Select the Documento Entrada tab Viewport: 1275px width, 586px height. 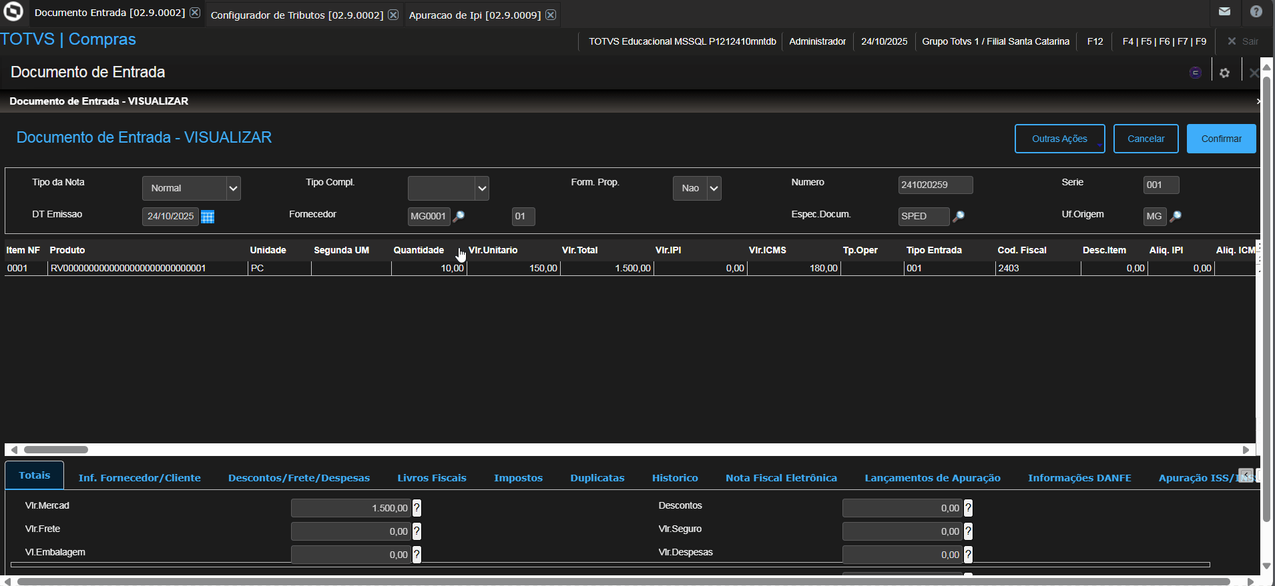109,13
